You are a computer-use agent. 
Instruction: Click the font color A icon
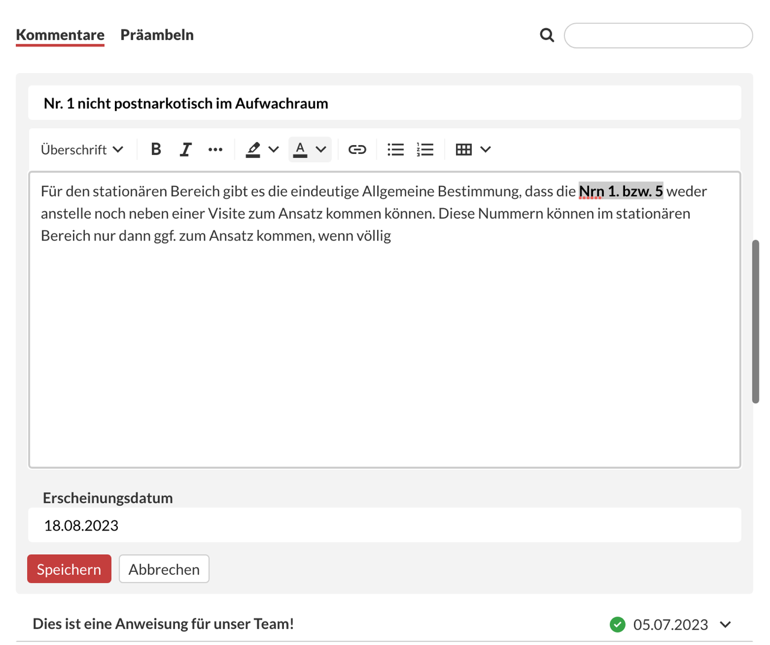300,149
